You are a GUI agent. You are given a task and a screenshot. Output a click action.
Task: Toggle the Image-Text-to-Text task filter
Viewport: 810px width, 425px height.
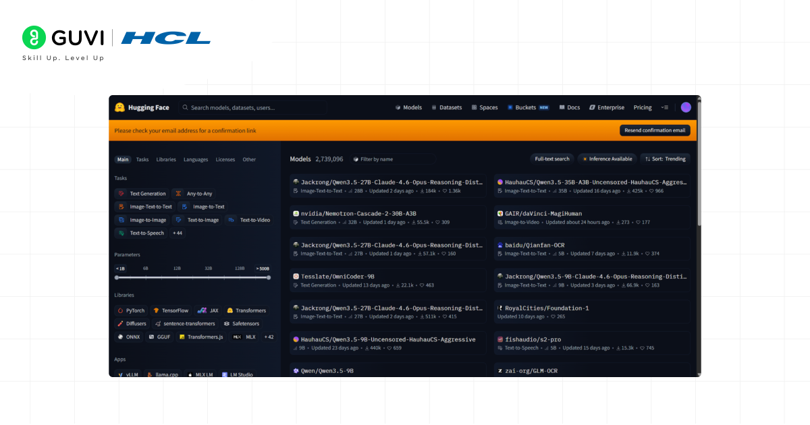coord(144,206)
